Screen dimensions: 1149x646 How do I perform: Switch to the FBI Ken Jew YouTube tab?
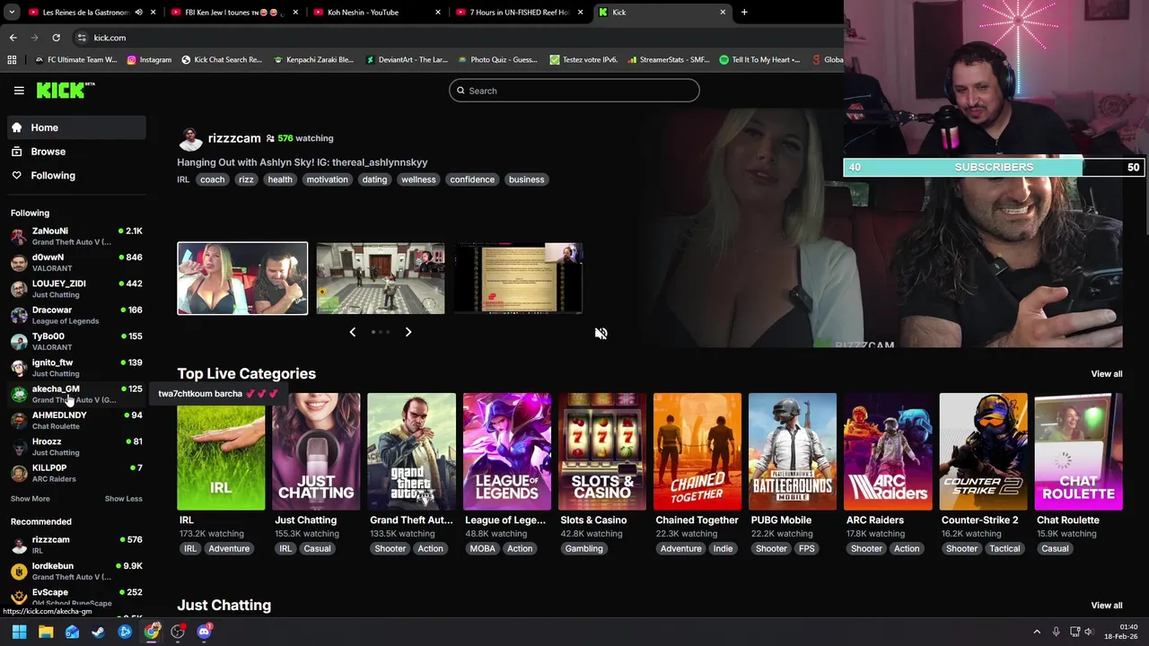233,13
